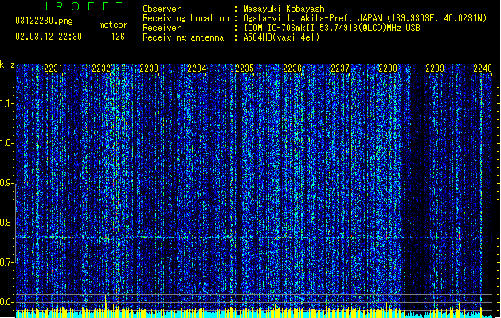
Task: Click the 'meteor' label
Action: [x=113, y=25]
